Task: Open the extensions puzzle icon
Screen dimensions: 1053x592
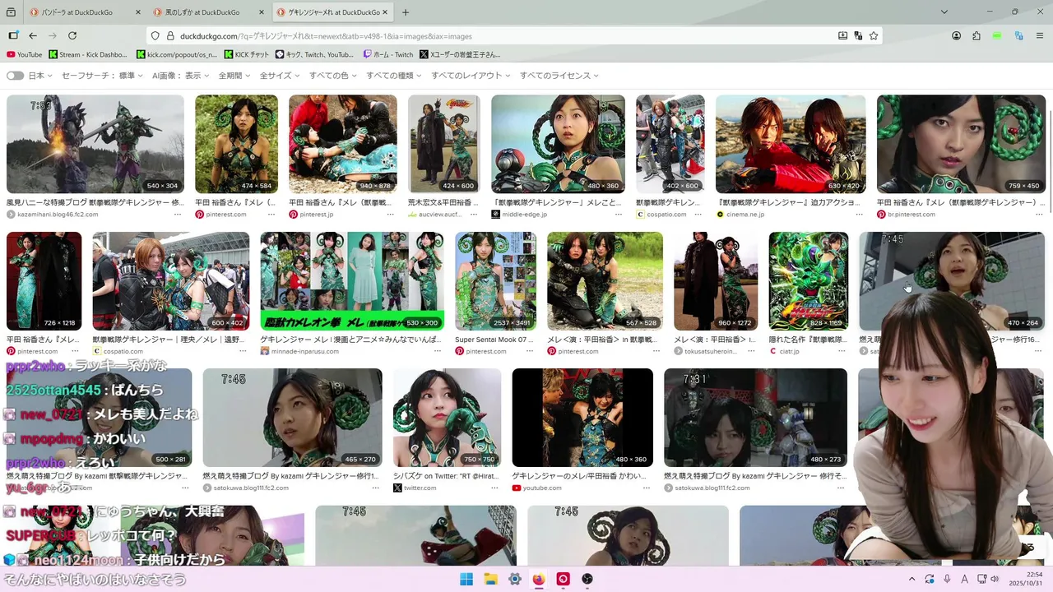Action: (x=976, y=35)
